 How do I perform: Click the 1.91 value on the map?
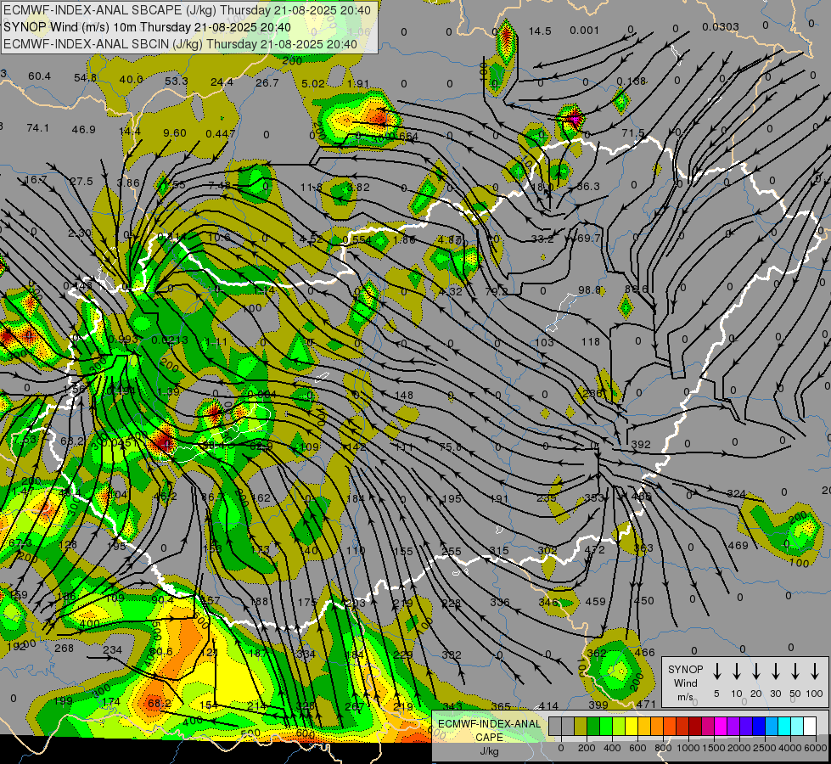point(358,83)
